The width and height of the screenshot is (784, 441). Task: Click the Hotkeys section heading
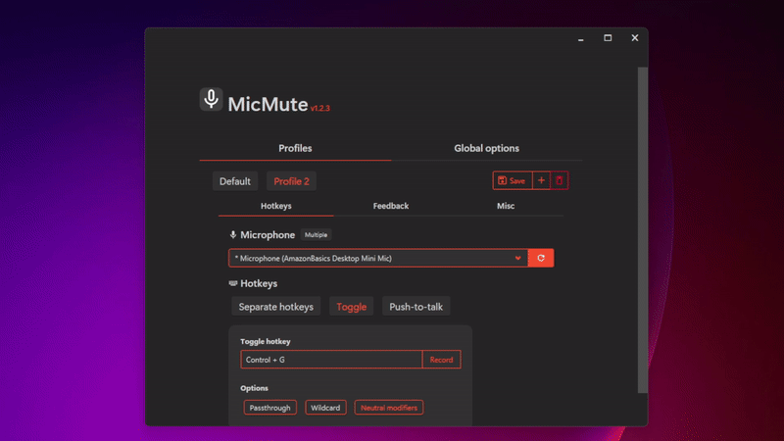point(259,283)
